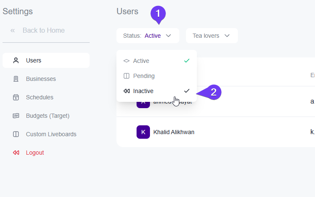Viewport: 315px width, 197px height.
Task: Open Schedules in the settings menu
Action: [39, 97]
